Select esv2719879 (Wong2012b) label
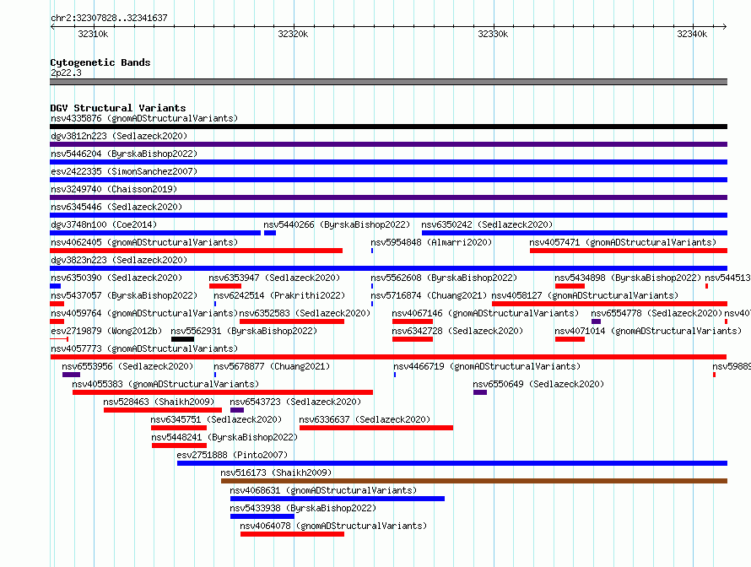 tap(106, 331)
